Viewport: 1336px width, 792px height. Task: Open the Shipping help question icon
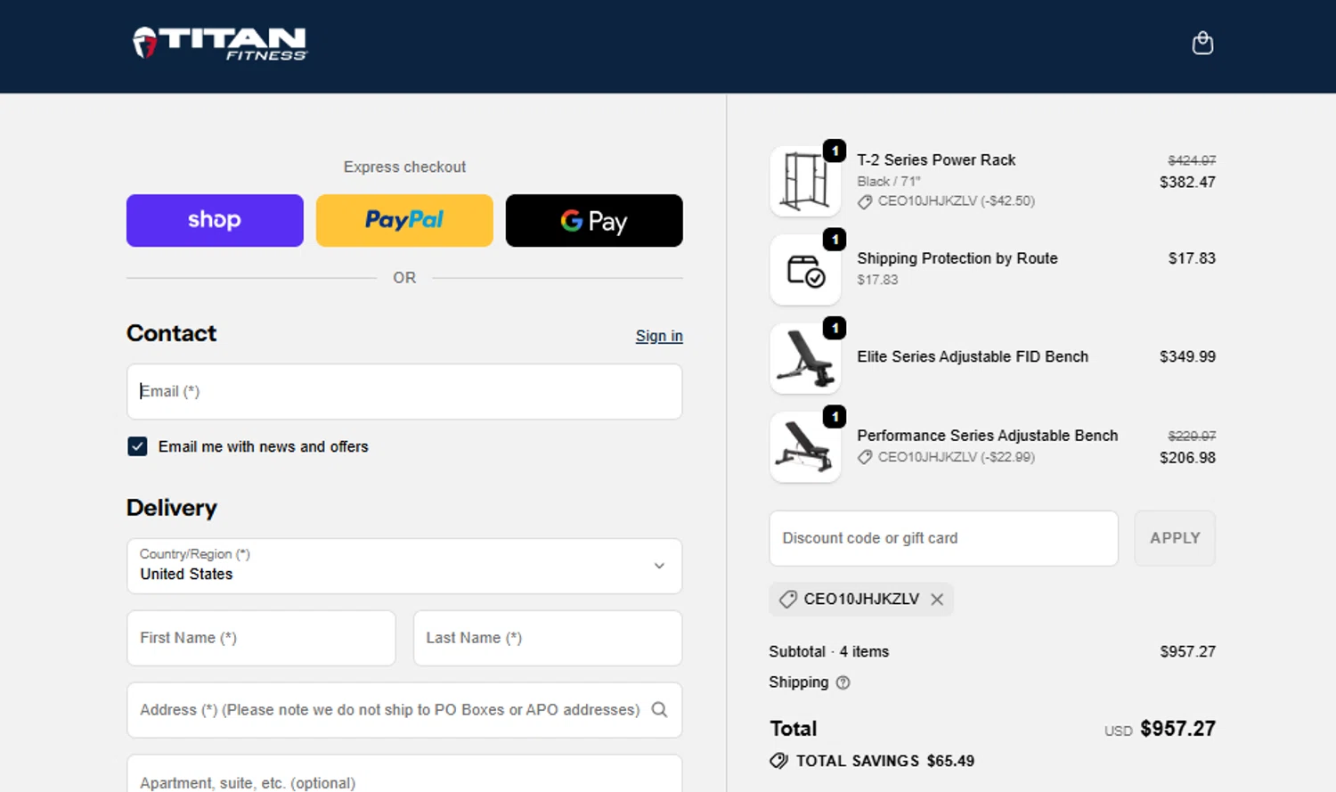843,682
